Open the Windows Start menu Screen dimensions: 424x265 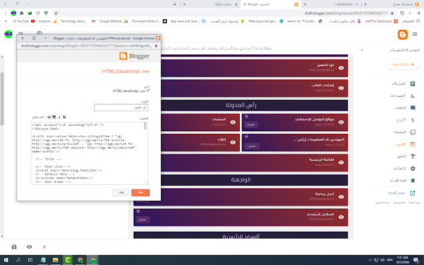(x=6, y=260)
